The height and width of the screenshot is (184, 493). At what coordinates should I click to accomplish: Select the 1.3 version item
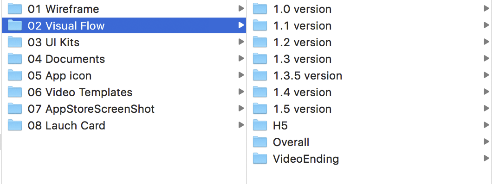click(x=370, y=59)
